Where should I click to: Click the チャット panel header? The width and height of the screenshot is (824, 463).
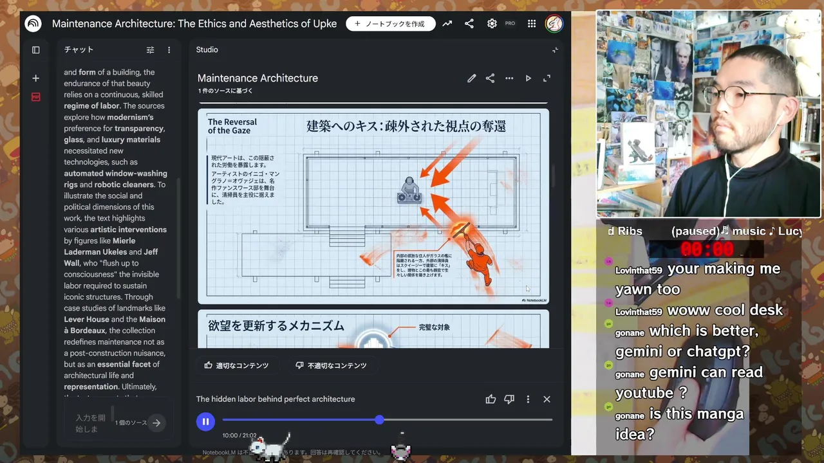pyautogui.click(x=79, y=50)
